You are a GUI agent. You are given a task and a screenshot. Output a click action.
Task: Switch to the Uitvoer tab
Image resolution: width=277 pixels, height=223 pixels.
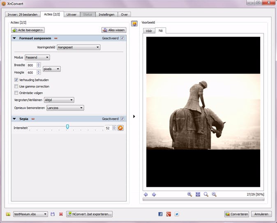pyautogui.click(x=72, y=14)
